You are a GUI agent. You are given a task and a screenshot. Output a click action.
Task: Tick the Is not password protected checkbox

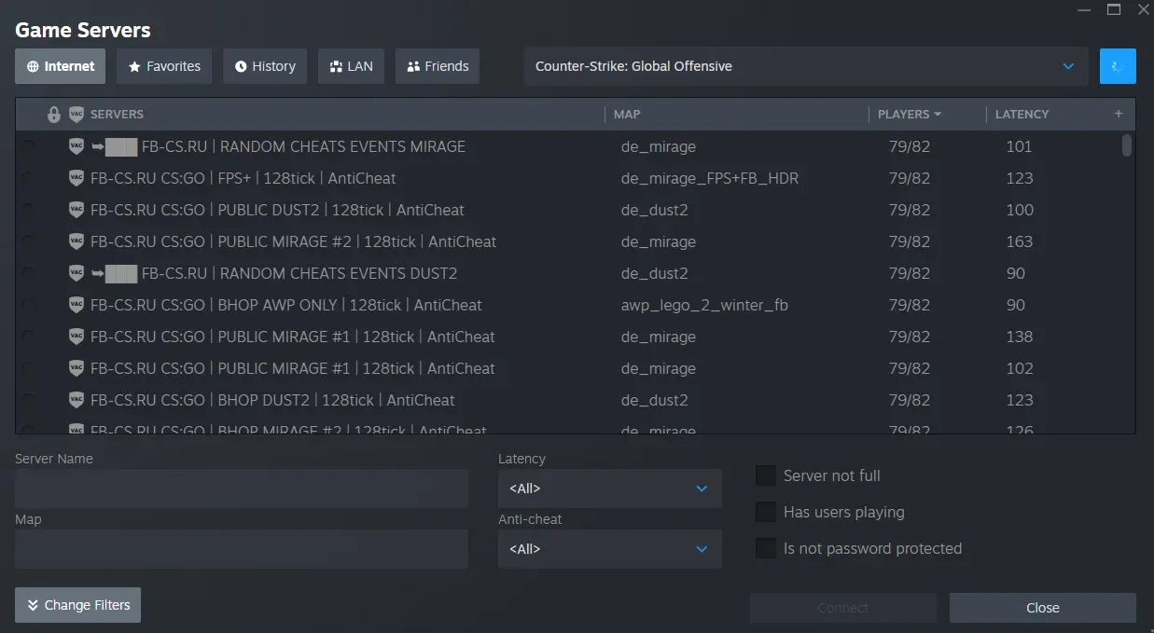click(766, 548)
